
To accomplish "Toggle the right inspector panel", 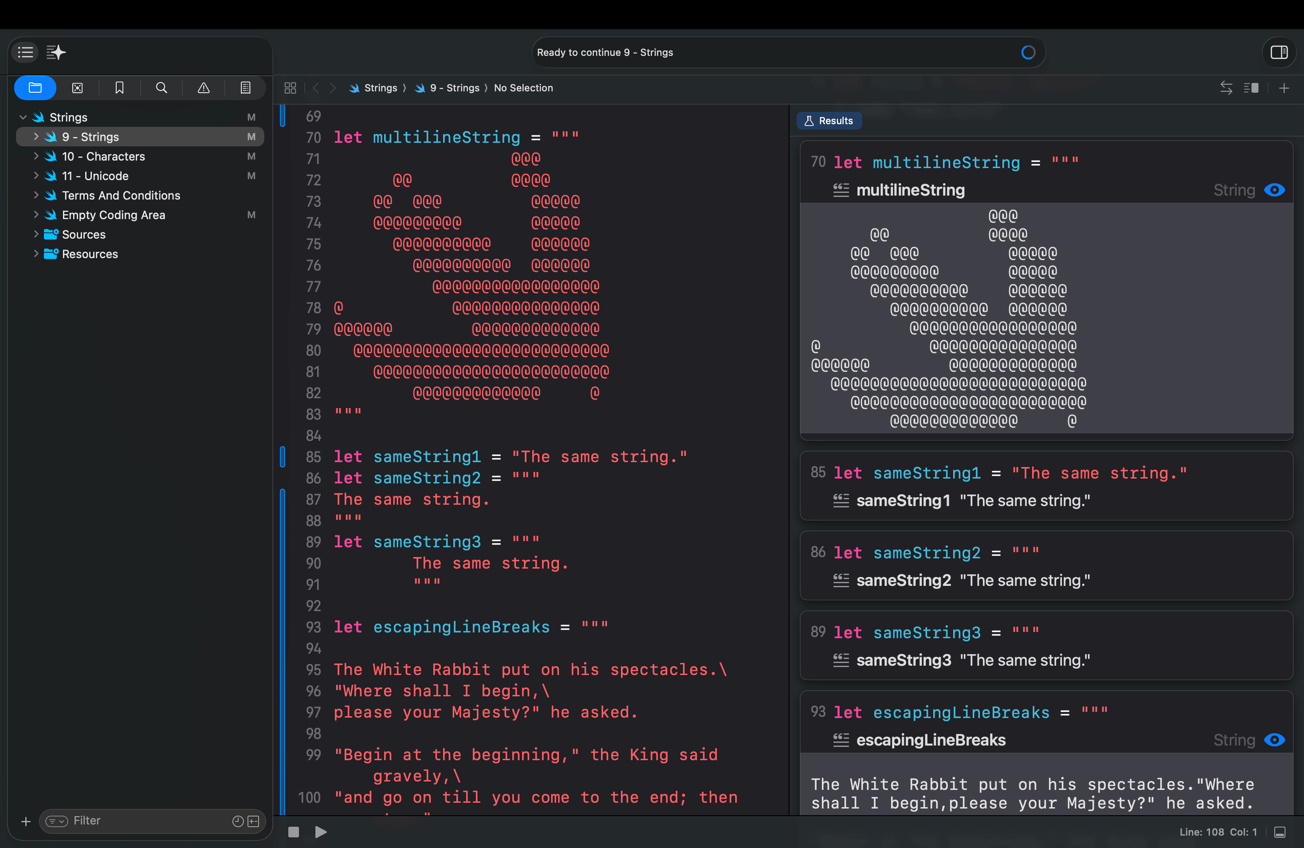I will [x=1279, y=53].
